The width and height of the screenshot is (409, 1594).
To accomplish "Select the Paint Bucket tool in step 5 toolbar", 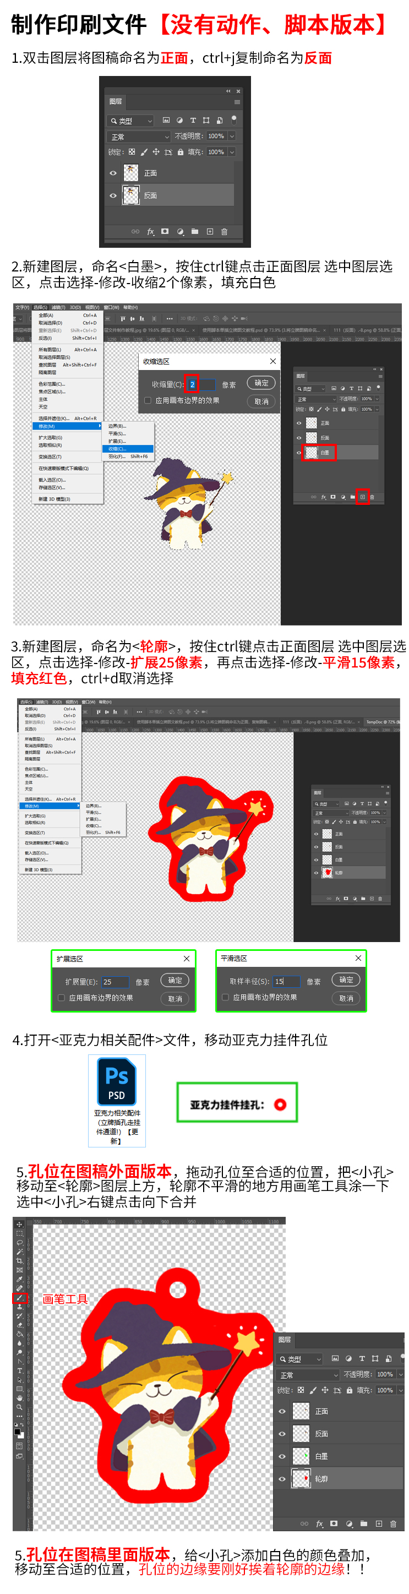I will [19, 1334].
